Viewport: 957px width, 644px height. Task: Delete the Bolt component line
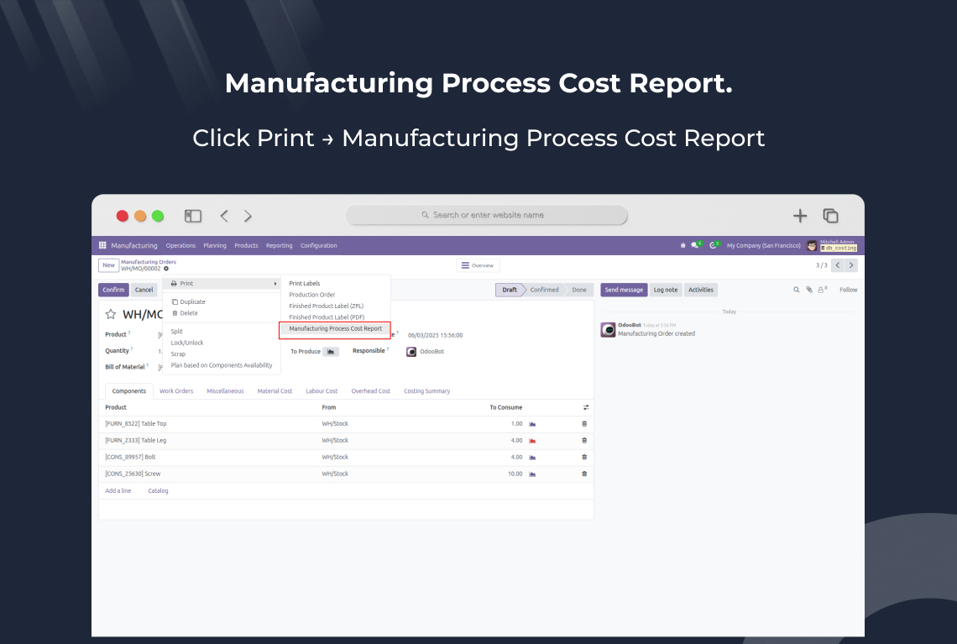pyautogui.click(x=584, y=458)
